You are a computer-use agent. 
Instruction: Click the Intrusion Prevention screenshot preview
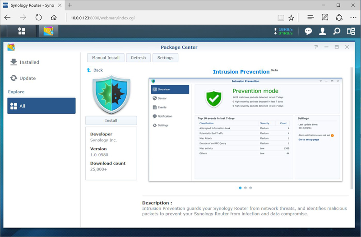click(x=245, y=130)
